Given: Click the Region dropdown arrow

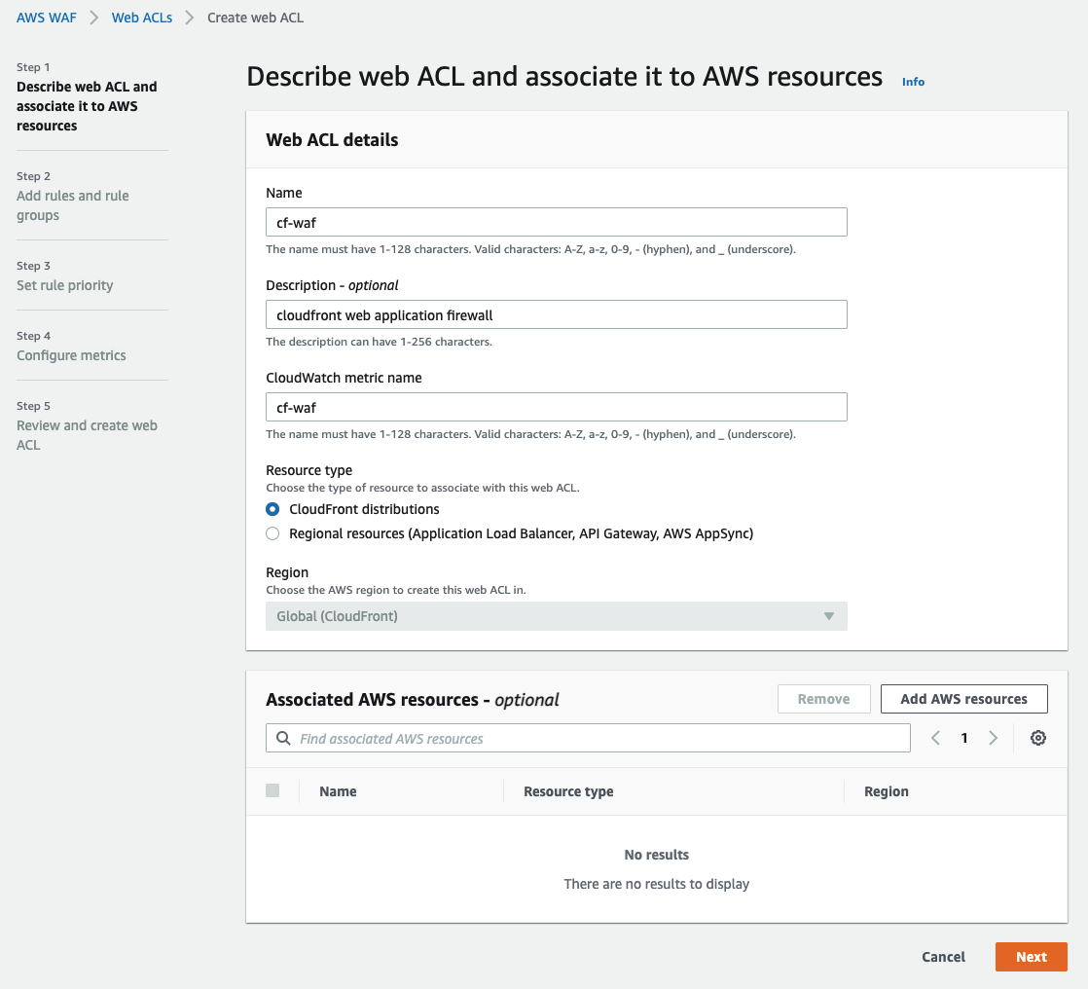Looking at the screenshot, I should (828, 616).
